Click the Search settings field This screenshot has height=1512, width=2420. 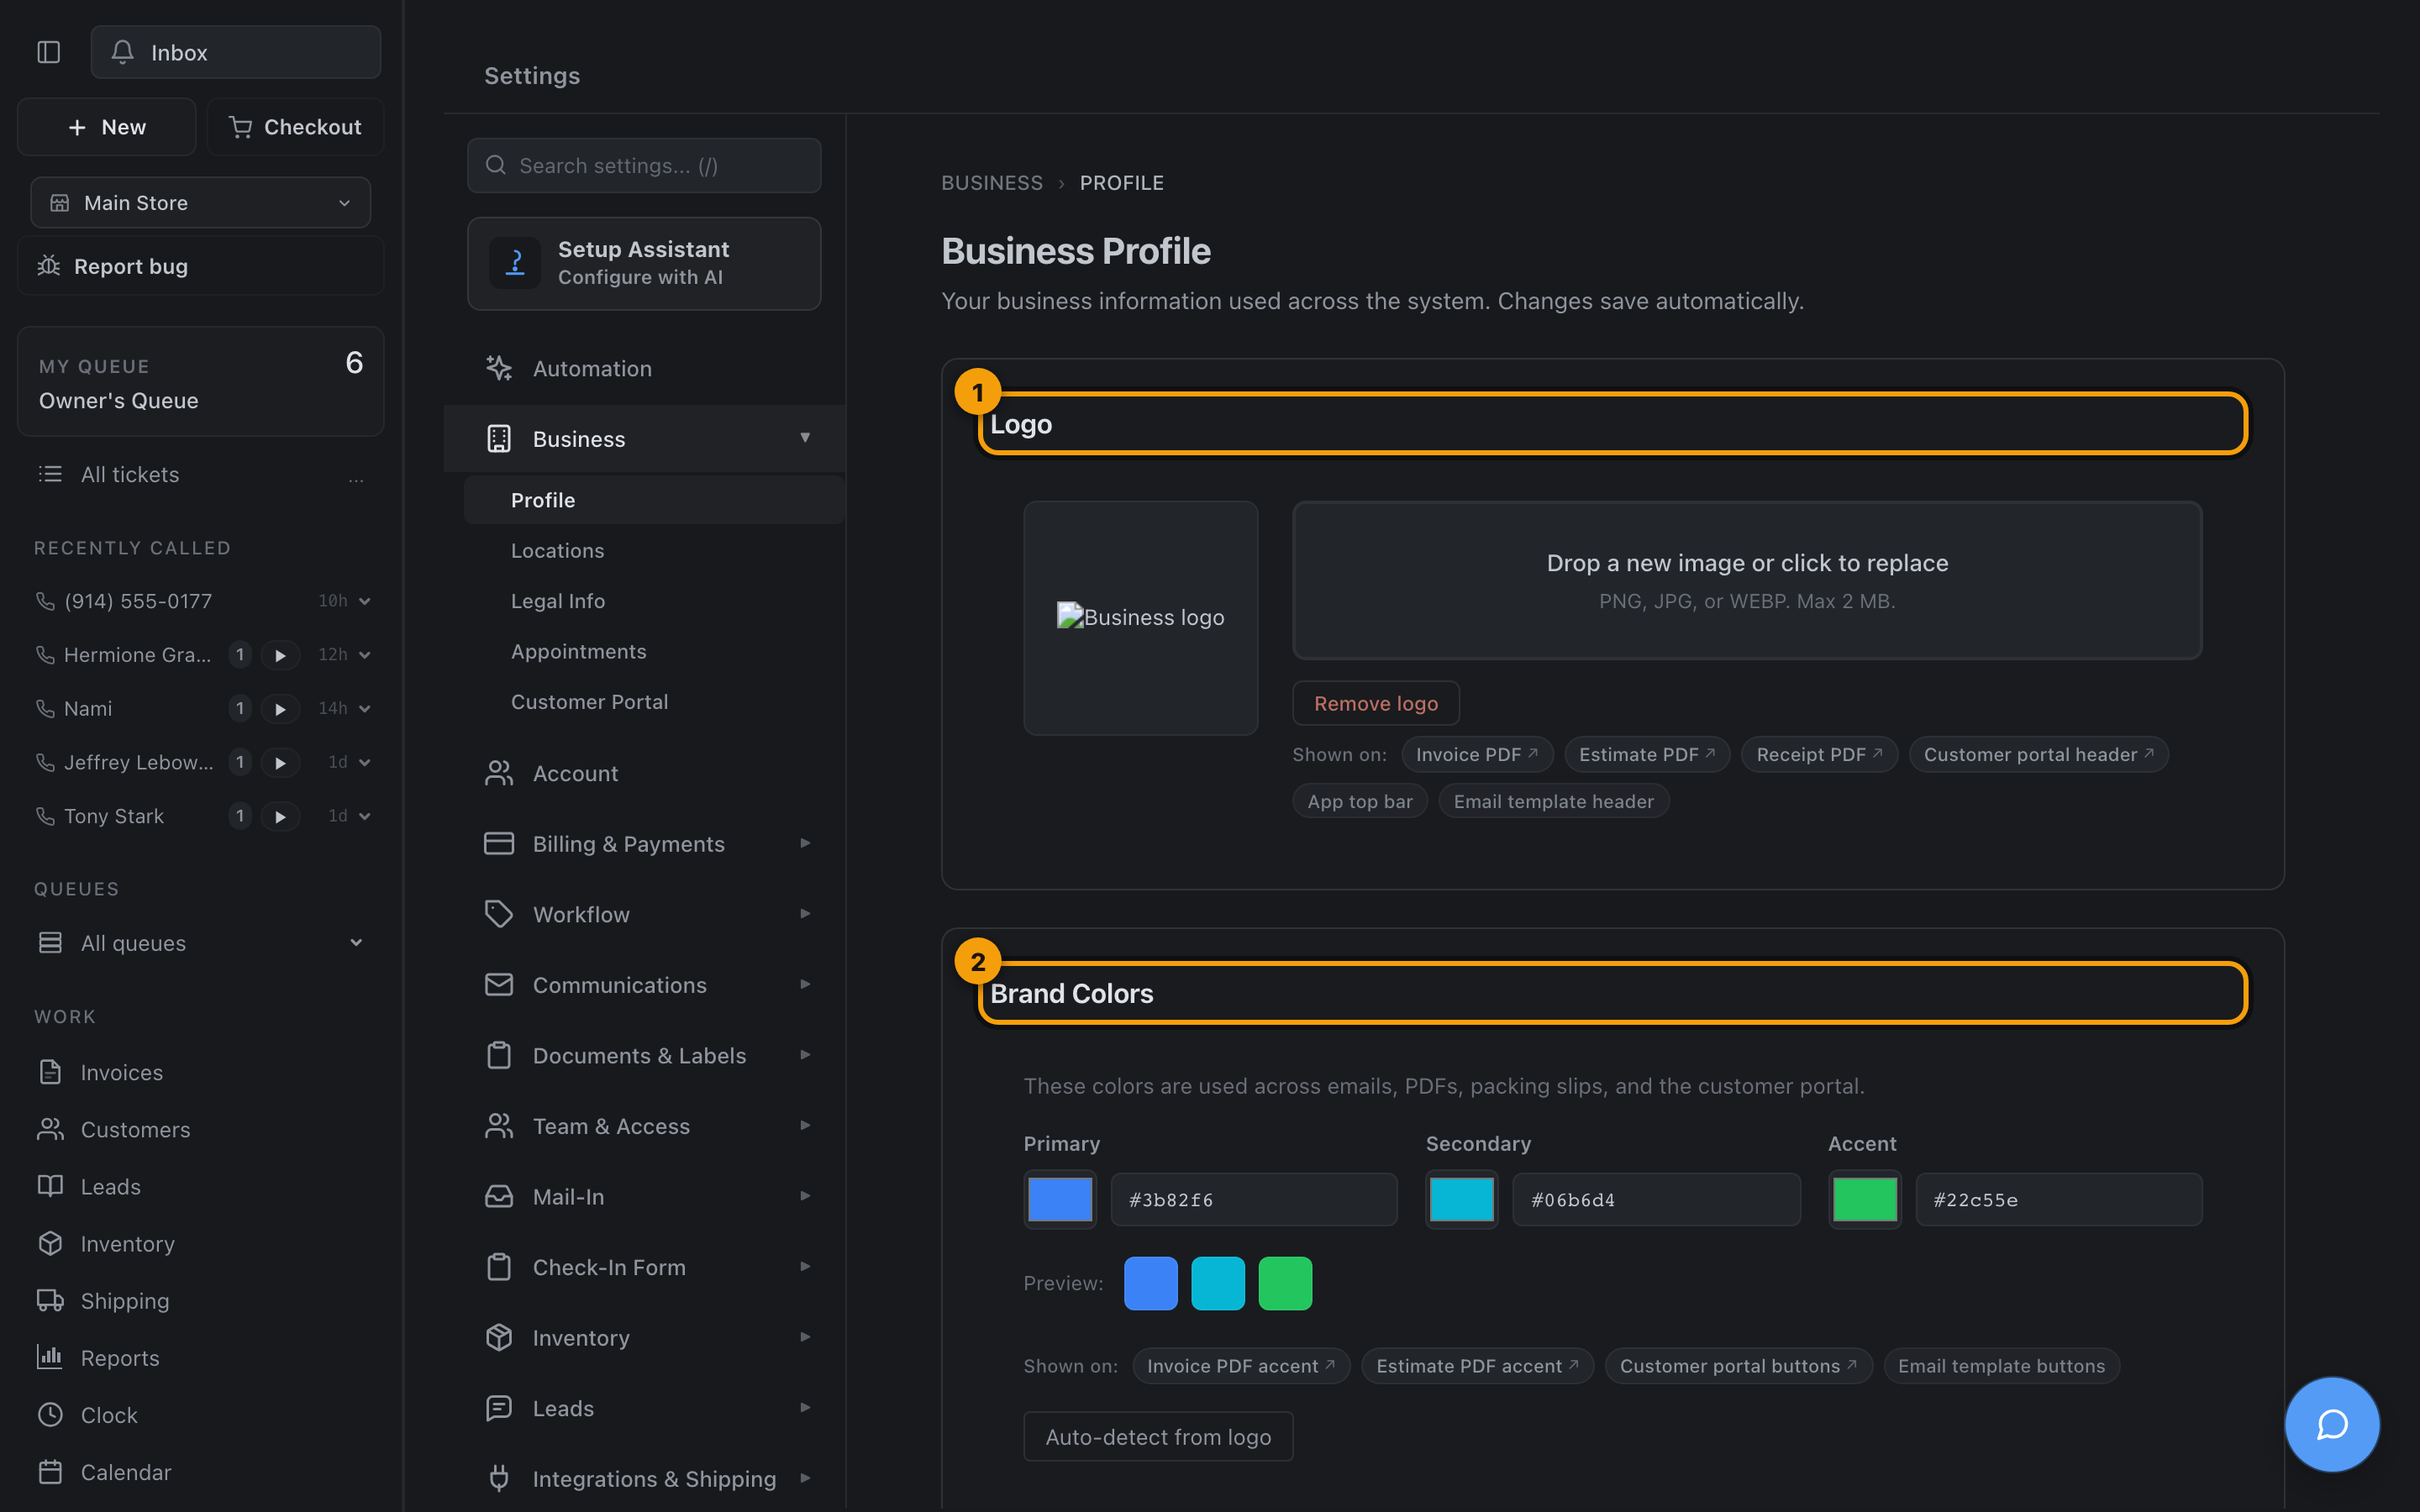click(644, 165)
